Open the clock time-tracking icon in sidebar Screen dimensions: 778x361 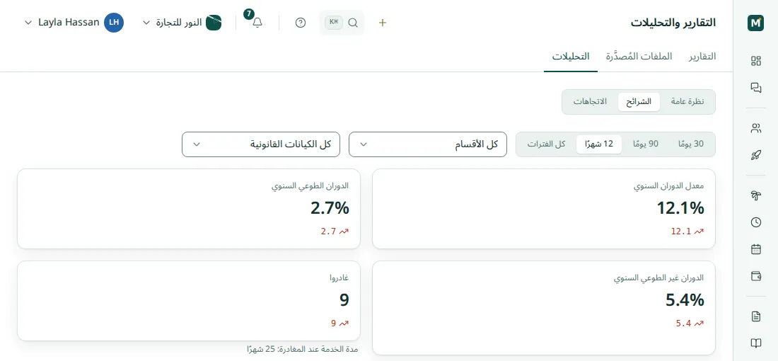tap(755, 222)
